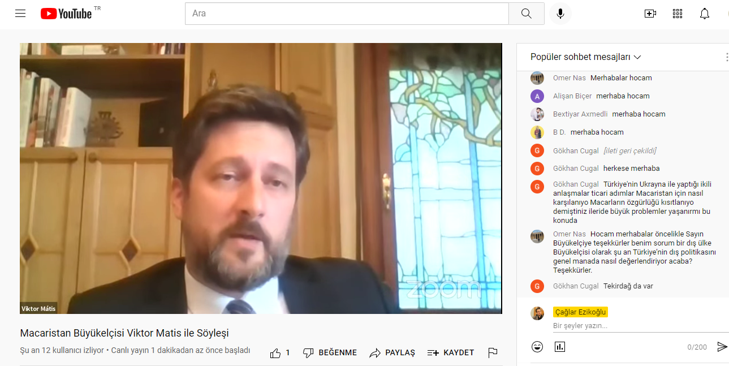729x366 pixels.
Task: Click Gökhan Cugal avatar on Ukrayna question
Action: (537, 187)
